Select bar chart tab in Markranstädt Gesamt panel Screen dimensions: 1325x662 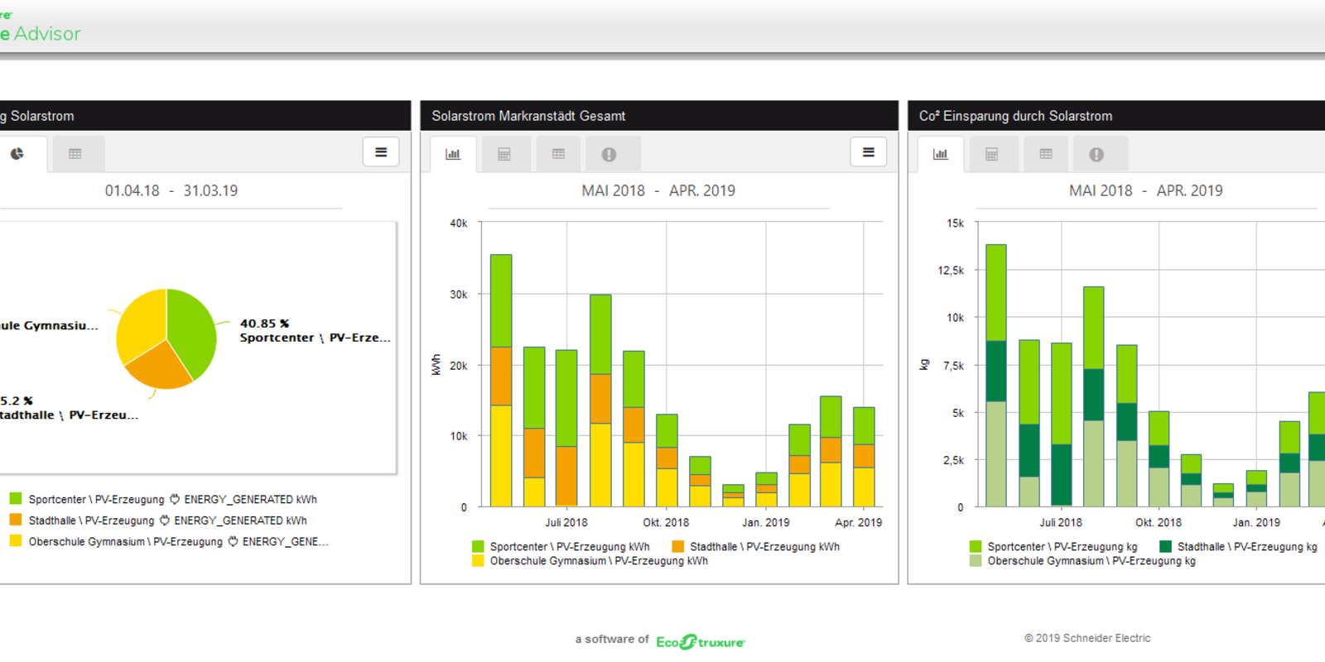click(453, 154)
